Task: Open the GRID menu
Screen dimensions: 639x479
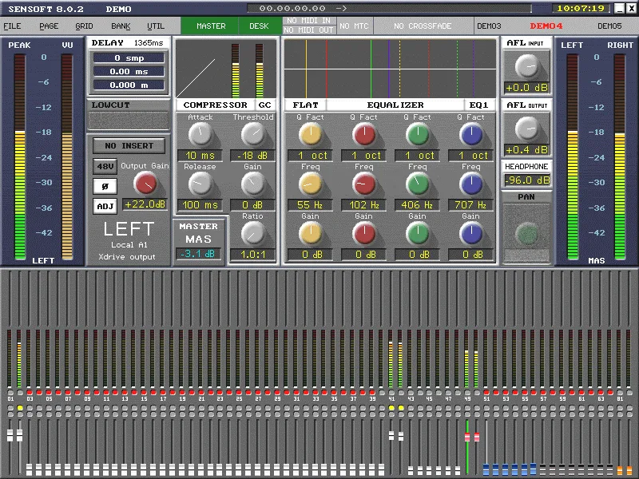Action: tap(85, 26)
